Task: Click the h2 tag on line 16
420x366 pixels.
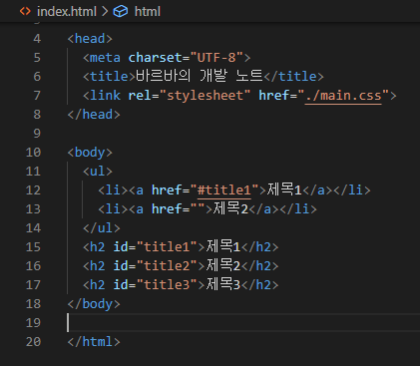Action: pos(98,266)
